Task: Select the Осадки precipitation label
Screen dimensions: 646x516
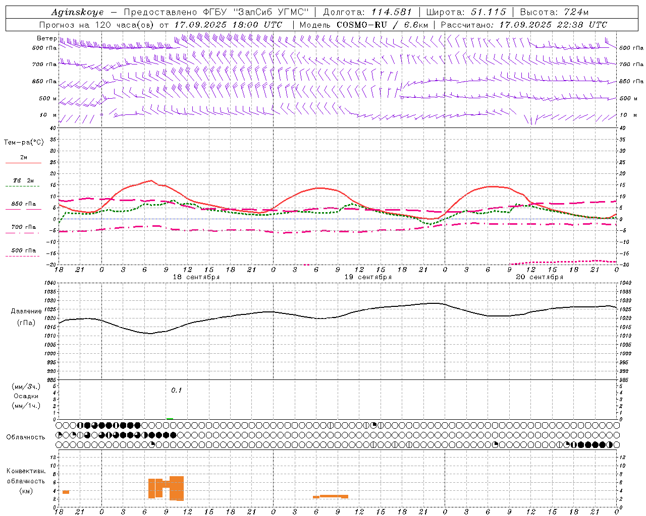Action: coord(26,396)
